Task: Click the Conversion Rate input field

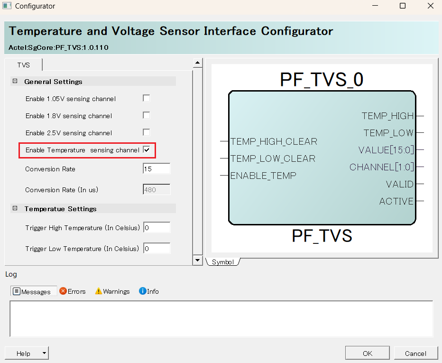Action: [x=156, y=169]
